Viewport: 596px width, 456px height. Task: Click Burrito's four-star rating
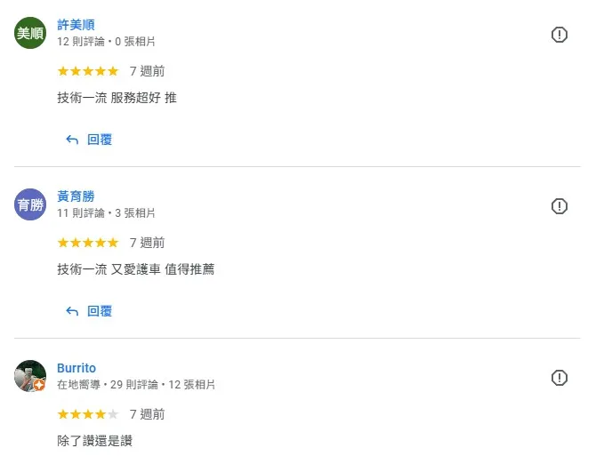88,414
